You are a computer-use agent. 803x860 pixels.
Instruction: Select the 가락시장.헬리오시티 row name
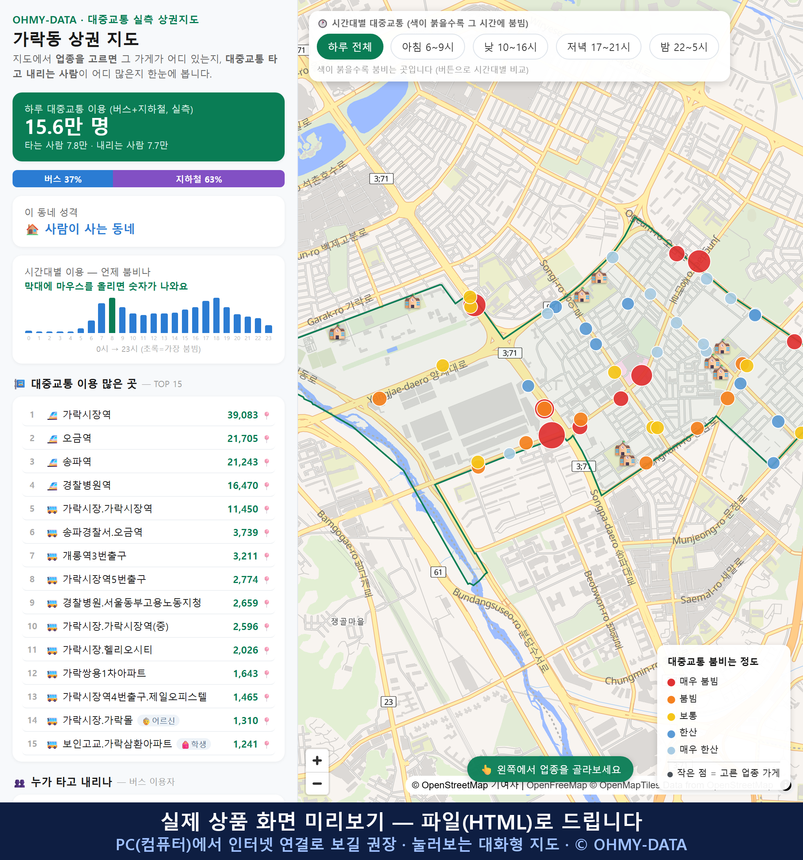[108, 650]
